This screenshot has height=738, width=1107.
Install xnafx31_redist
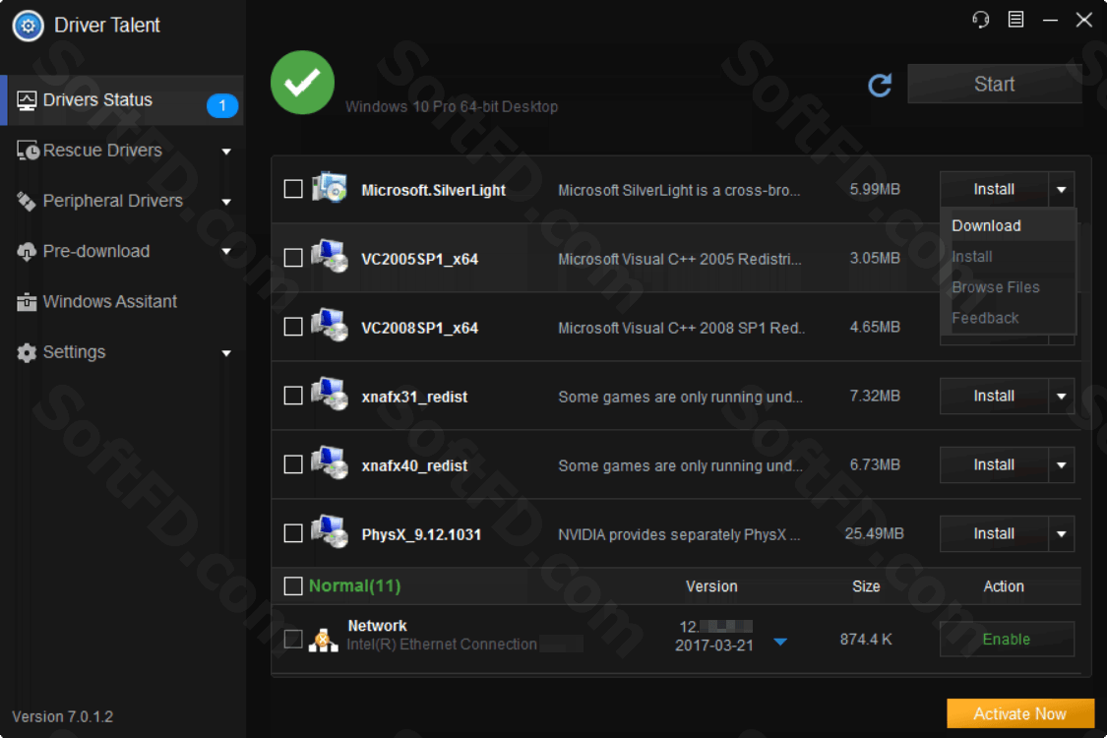click(x=994, y=397)
